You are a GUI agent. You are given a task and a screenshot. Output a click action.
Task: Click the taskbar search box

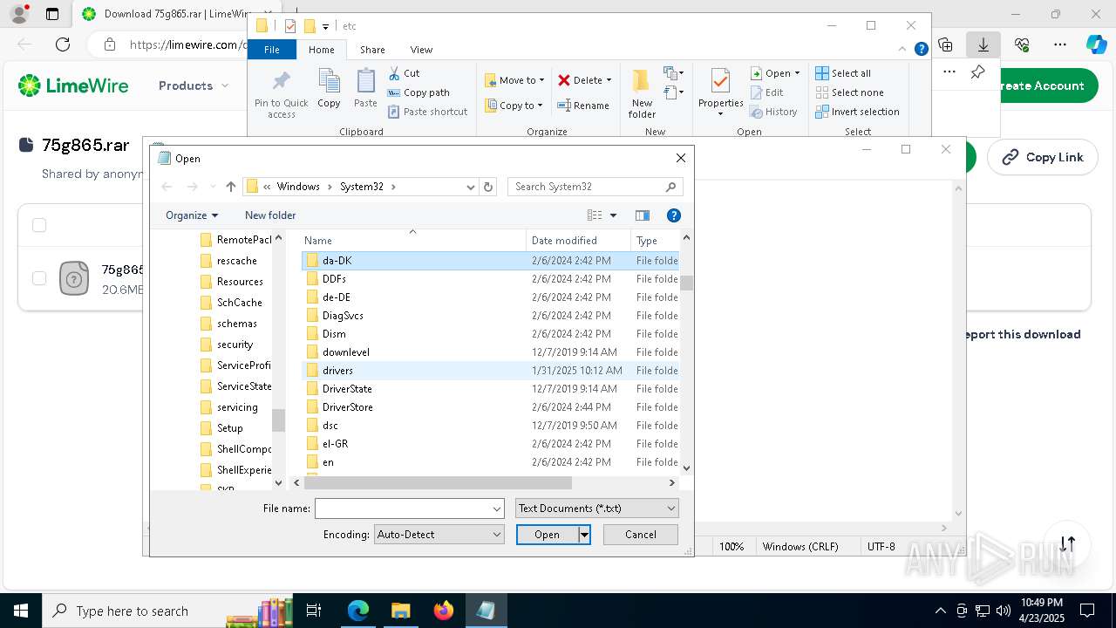pyautogui.click(x=169, y=611)
